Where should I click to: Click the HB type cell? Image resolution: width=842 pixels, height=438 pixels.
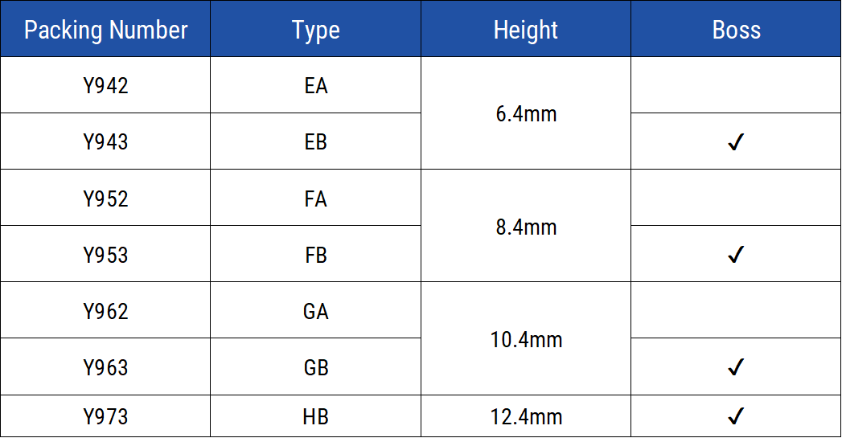coord(315,416)
